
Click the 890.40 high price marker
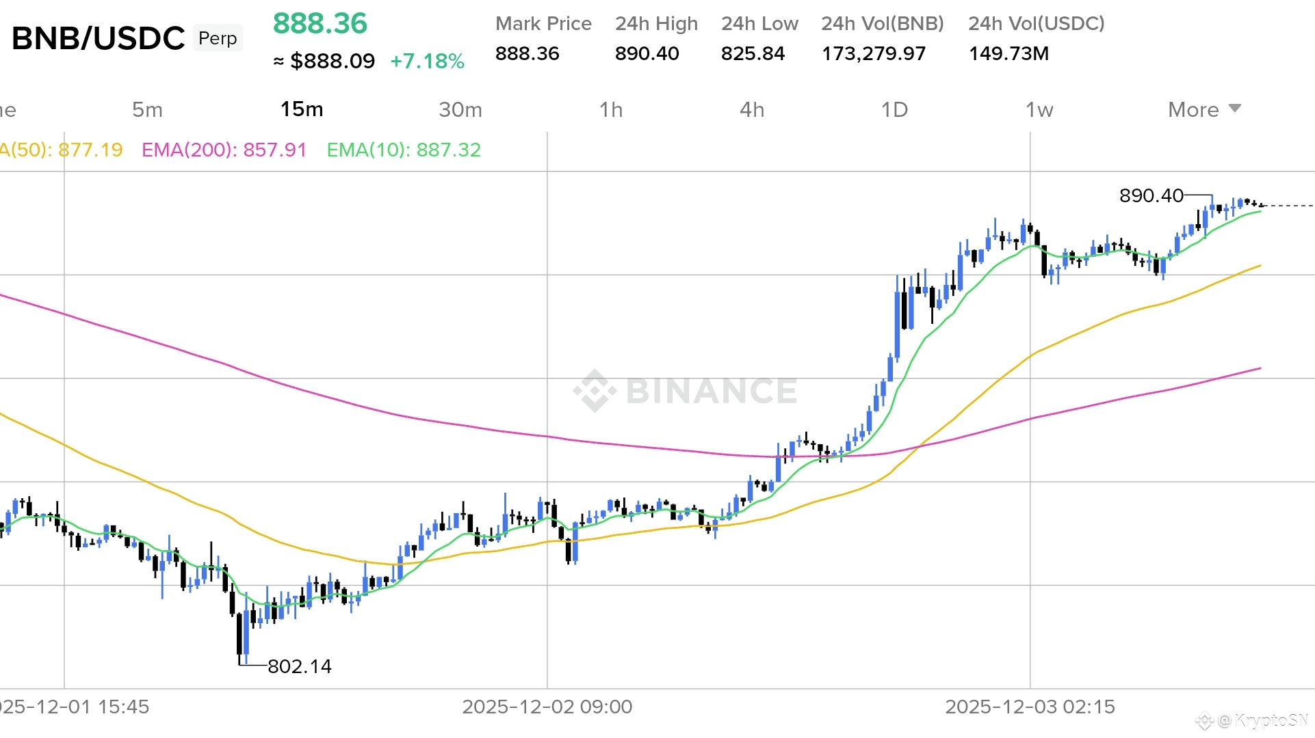[1151, 195]
